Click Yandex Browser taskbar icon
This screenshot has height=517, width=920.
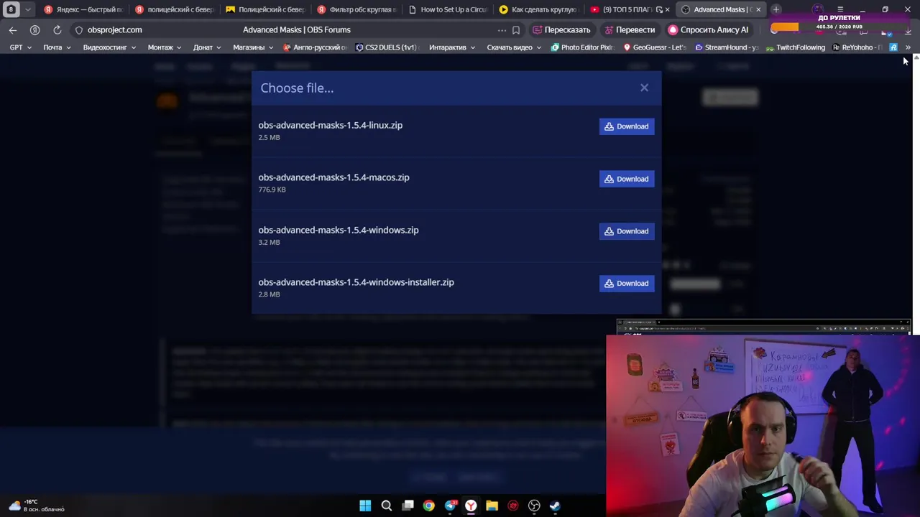pos(471,506)
